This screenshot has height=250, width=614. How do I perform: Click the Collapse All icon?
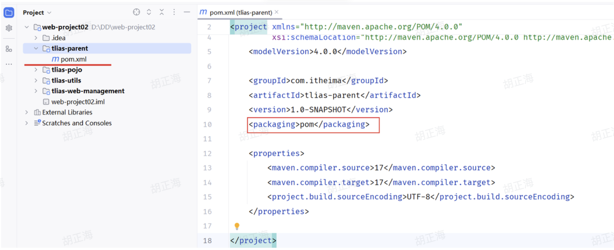click(x=162, y=12)
